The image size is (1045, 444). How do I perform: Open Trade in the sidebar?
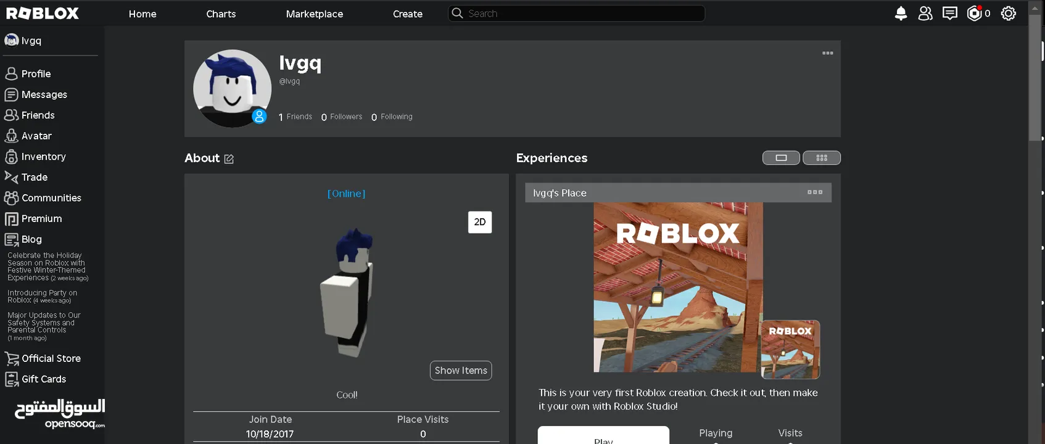tap(35, 177)
